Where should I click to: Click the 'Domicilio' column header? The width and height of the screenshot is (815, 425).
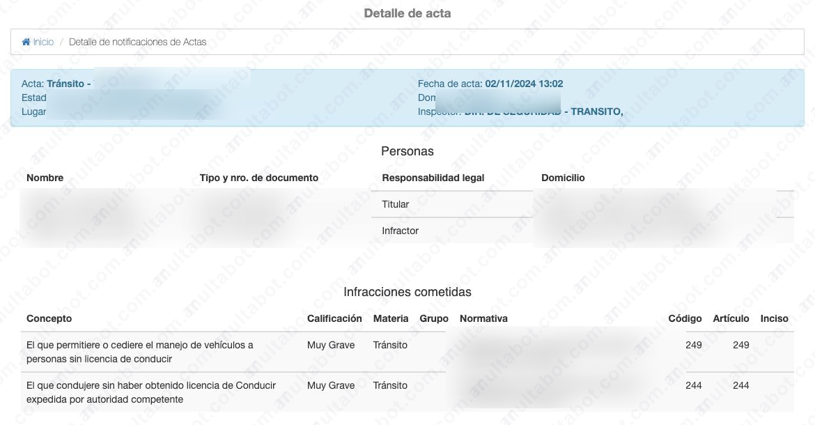[x=563, y=178]
